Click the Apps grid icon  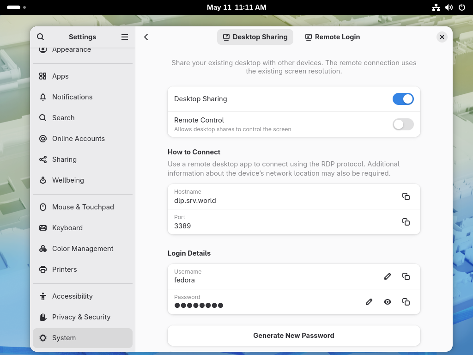(x=43, y=76)
